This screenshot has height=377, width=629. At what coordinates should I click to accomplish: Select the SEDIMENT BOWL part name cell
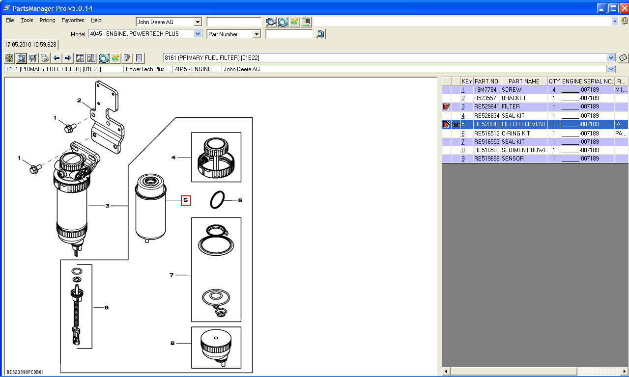pyautogui.click(x=524, y=150)
